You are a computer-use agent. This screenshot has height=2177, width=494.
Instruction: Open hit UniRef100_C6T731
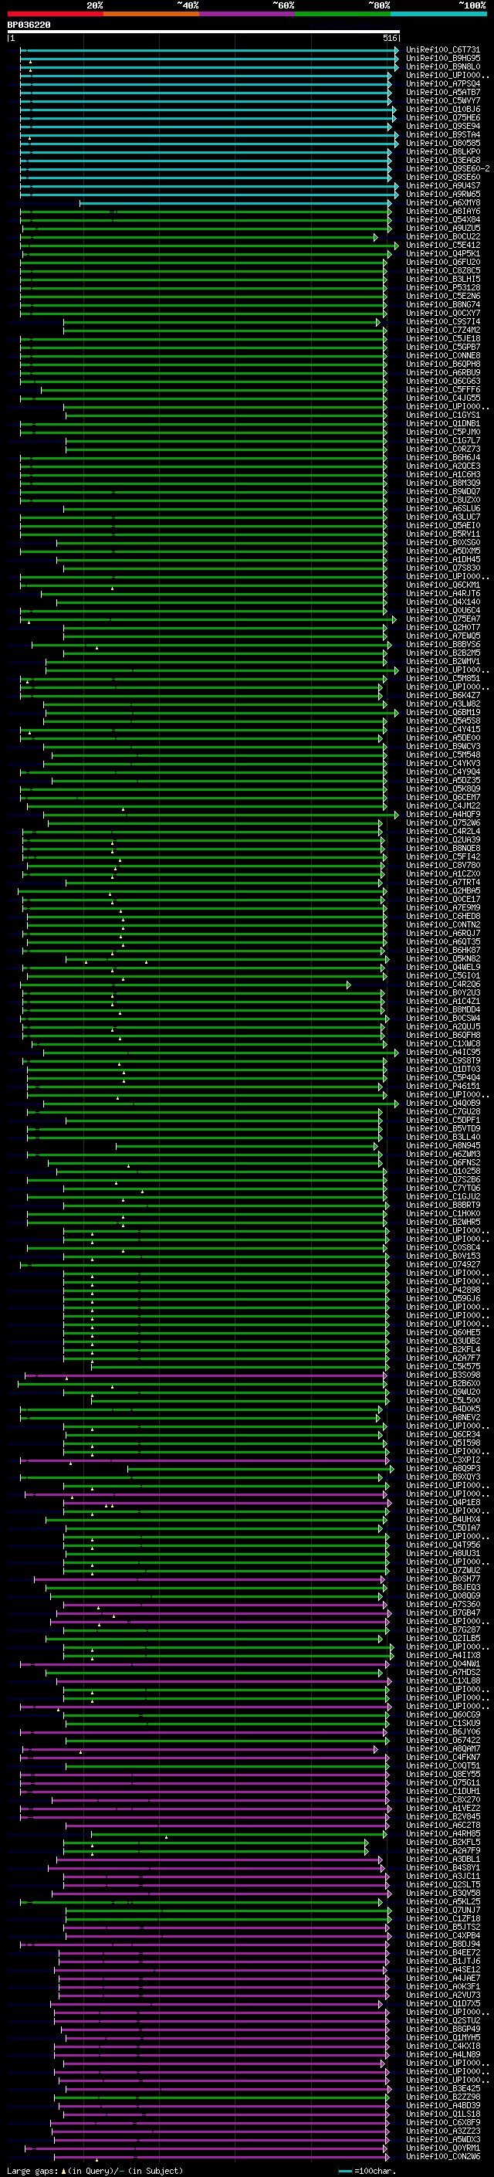click(x=442, y=50)
